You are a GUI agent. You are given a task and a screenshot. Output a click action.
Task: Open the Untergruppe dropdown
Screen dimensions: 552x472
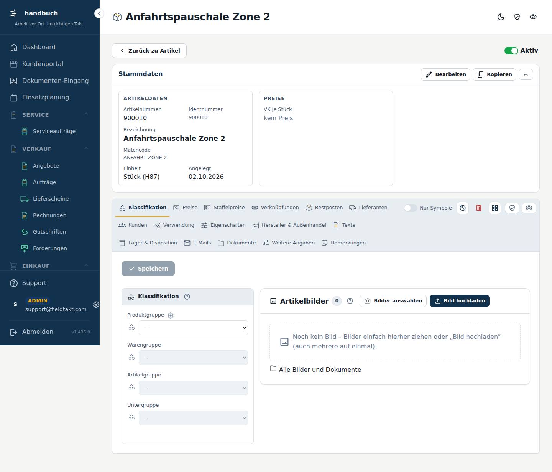[x=193, y=418]
